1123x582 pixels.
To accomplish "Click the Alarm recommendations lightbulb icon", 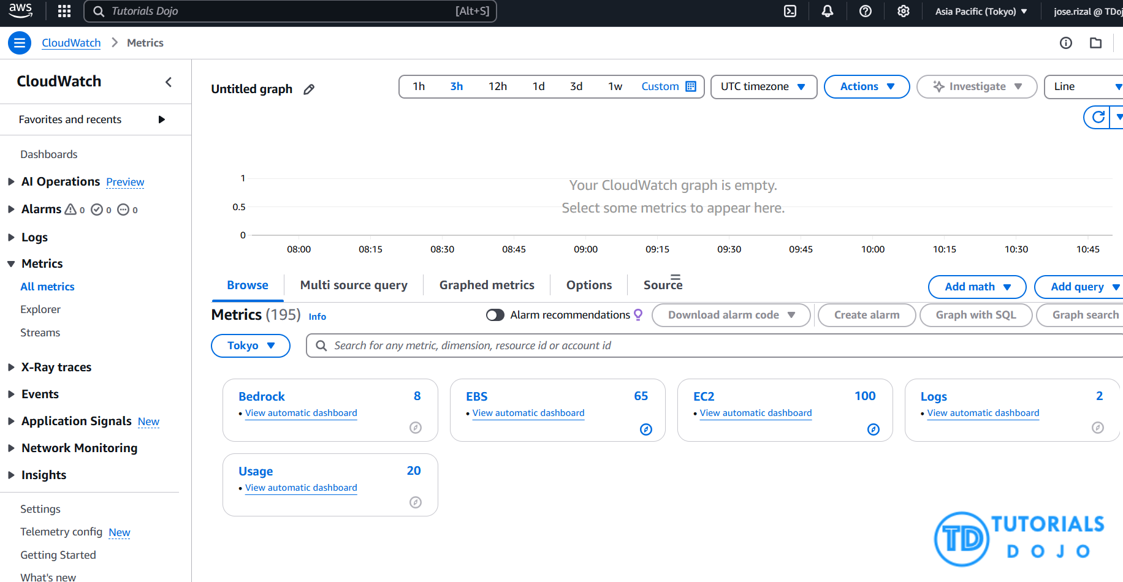I will pos(638,315).
